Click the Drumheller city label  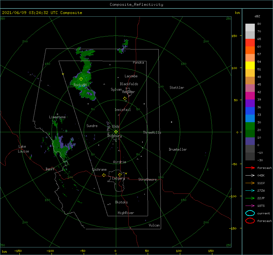coord(178,149)
